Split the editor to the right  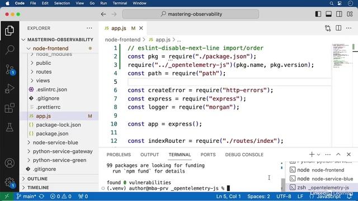[338, 28]
